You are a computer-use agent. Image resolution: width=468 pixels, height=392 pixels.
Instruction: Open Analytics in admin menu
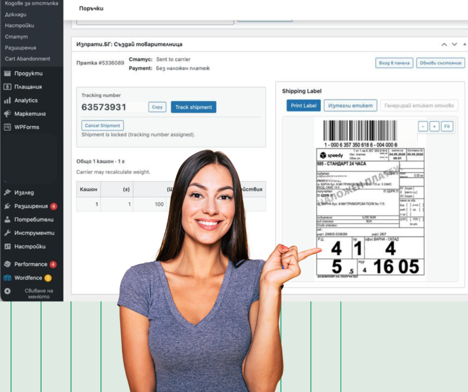(26, 100)
